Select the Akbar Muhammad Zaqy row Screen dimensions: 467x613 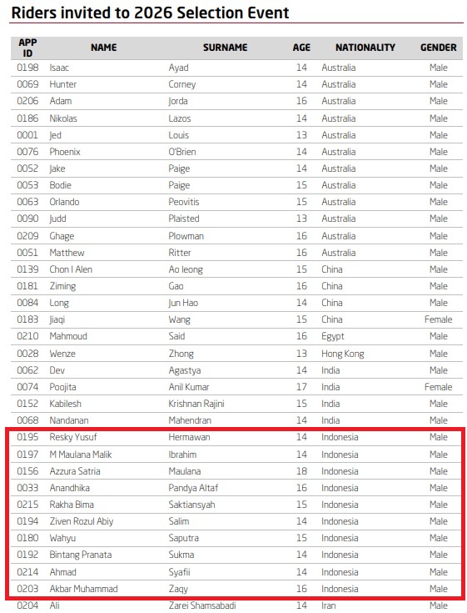coord(236,589)
